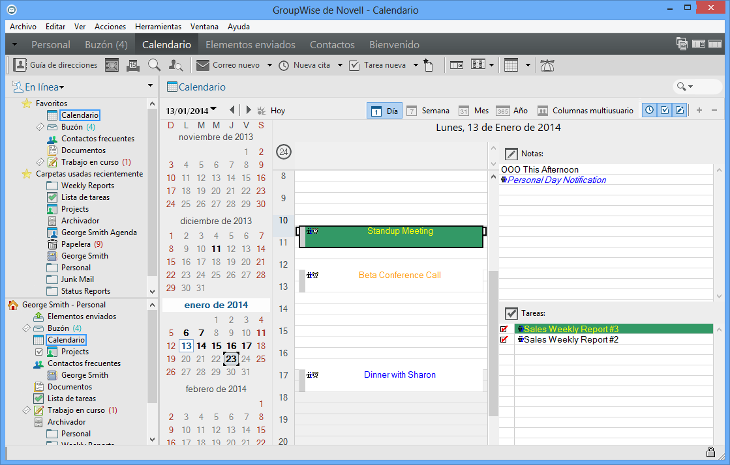Click the view settings grid icon
The image size is (730, 465).
tap(478, 64)
